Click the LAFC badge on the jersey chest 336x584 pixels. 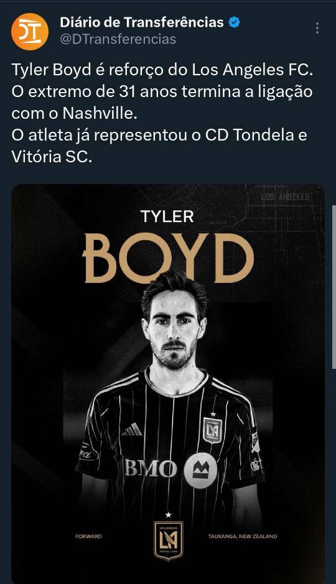coord(213,430)
